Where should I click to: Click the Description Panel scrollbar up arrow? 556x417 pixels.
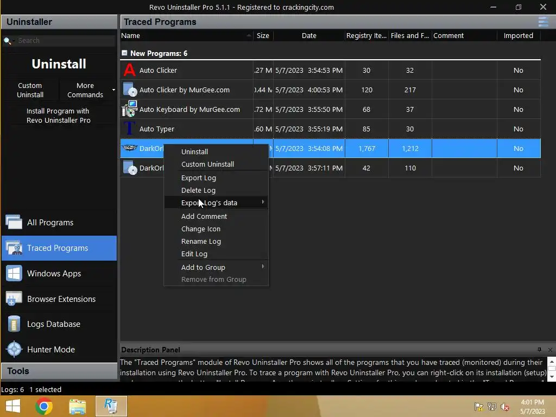click(x=552, y=362)
